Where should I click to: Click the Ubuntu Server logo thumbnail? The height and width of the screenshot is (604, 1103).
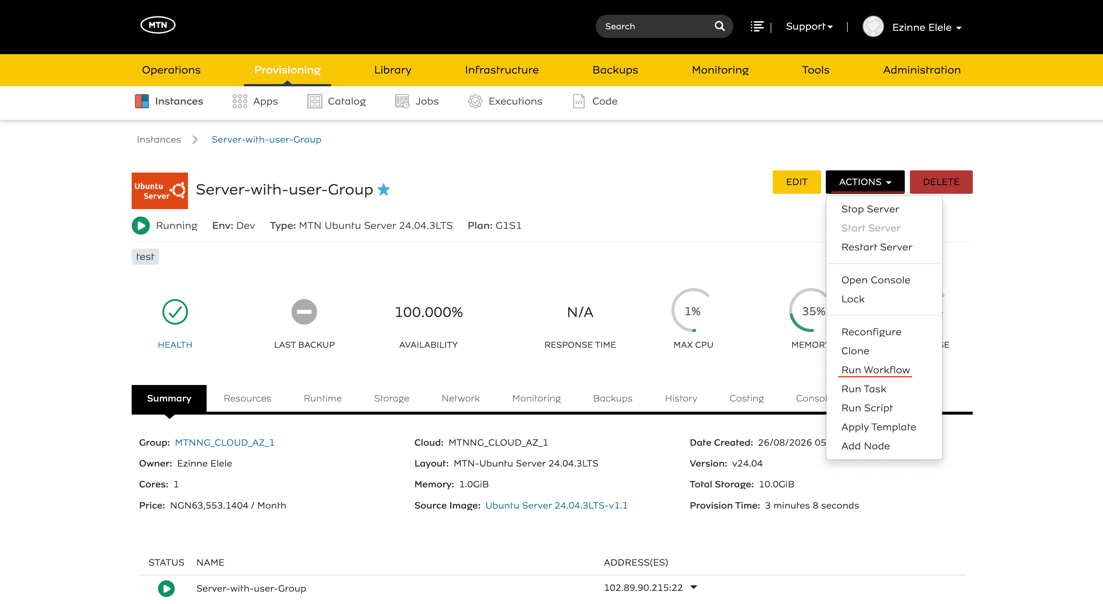point(160,191)
